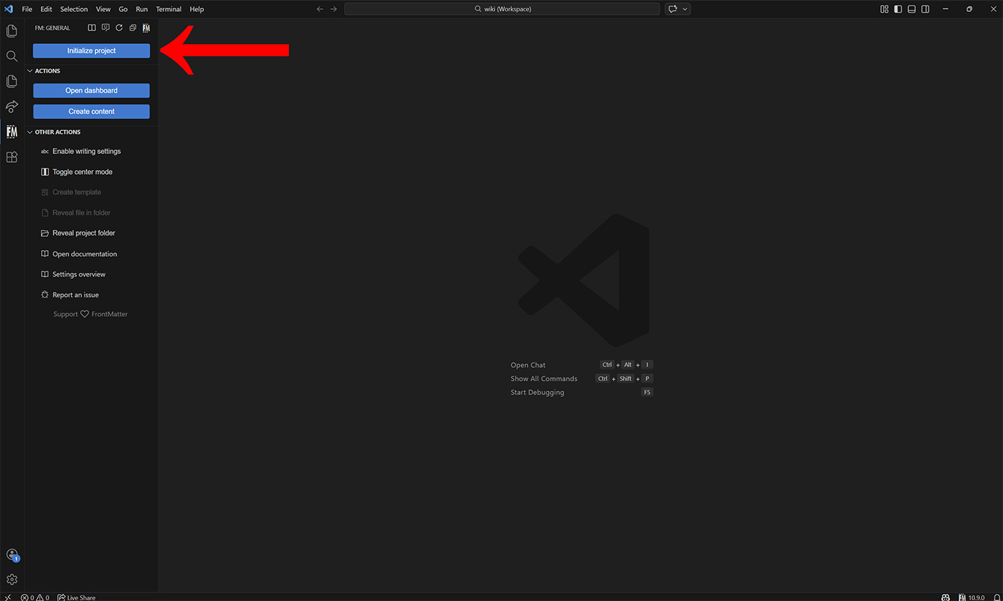The image size is (1003, 601).
Task: Open the Accounts menu with notification badge
Action: point(12,555)
